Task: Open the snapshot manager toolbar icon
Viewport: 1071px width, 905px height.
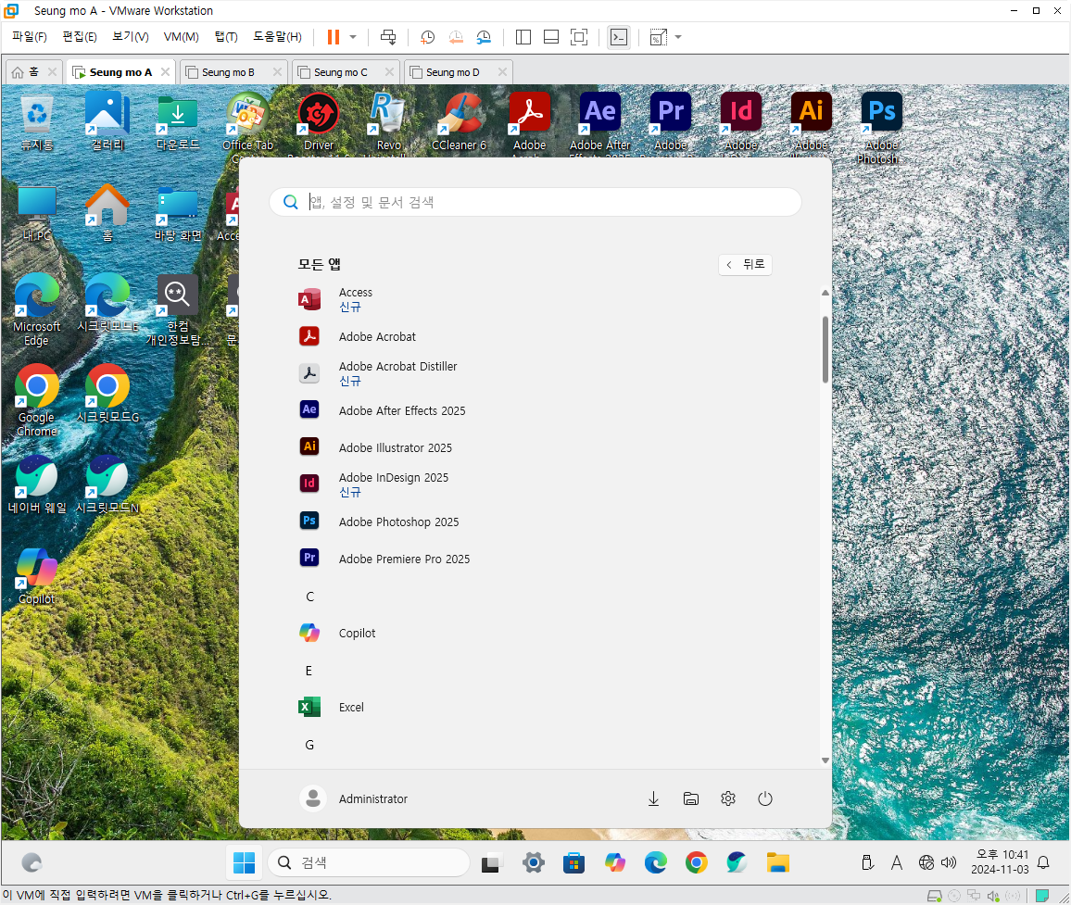Action: pyautogui.click(x=484, y=37)
